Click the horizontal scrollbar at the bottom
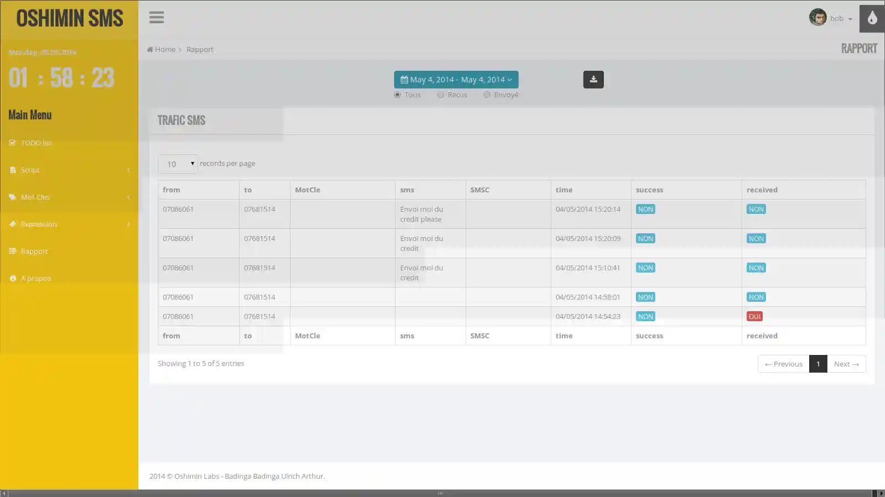 tap(440, 493)
